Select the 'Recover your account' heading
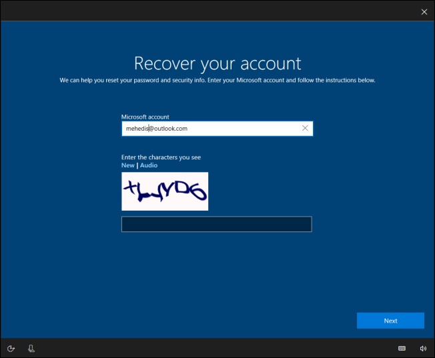The image size is (435, 358). [217, 63]
